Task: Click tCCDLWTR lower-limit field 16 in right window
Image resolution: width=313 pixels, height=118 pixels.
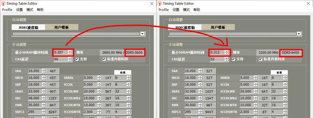Action: (x=277, y=105)
